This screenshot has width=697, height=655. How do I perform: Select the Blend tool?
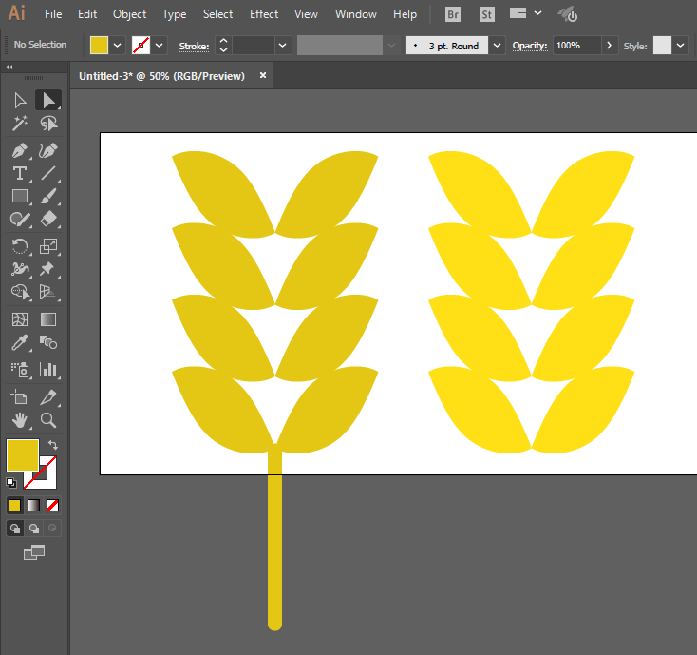(x=48, y=342)
